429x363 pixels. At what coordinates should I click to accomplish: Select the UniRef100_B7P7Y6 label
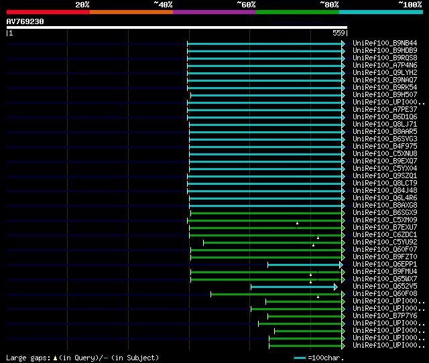click(385, 316)
